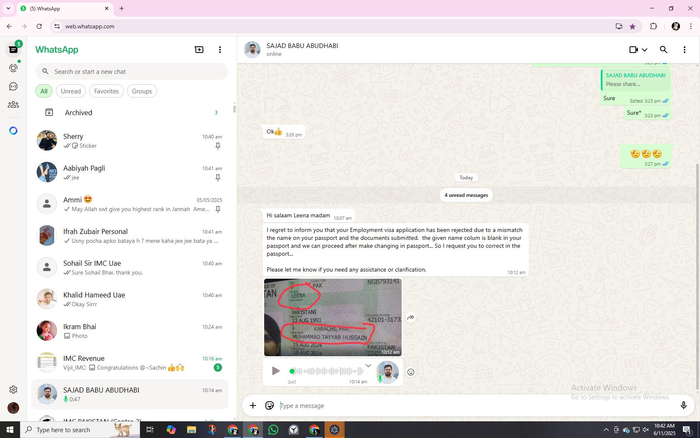The image size is (700, 438).
Task: Click the pin icon on Ammi chat
Action: (x=217, y=209)
